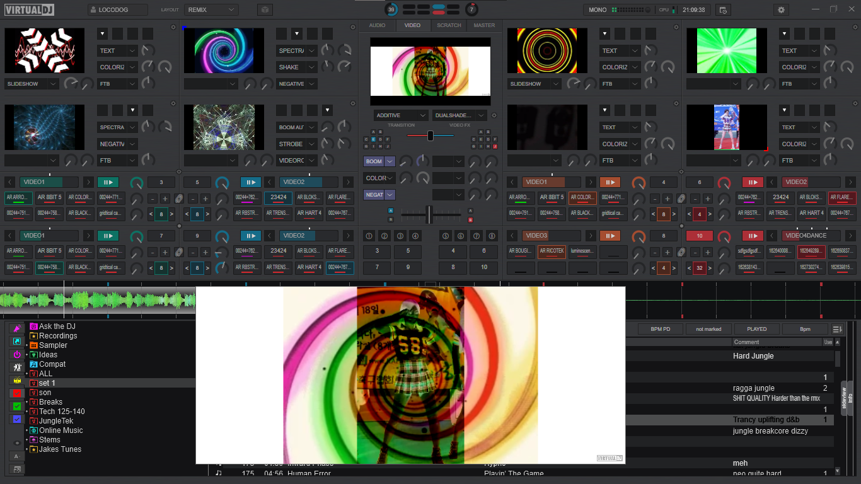Click the BOOM effect button
This screenshot has width=861, height=484.
click(374, 161)
